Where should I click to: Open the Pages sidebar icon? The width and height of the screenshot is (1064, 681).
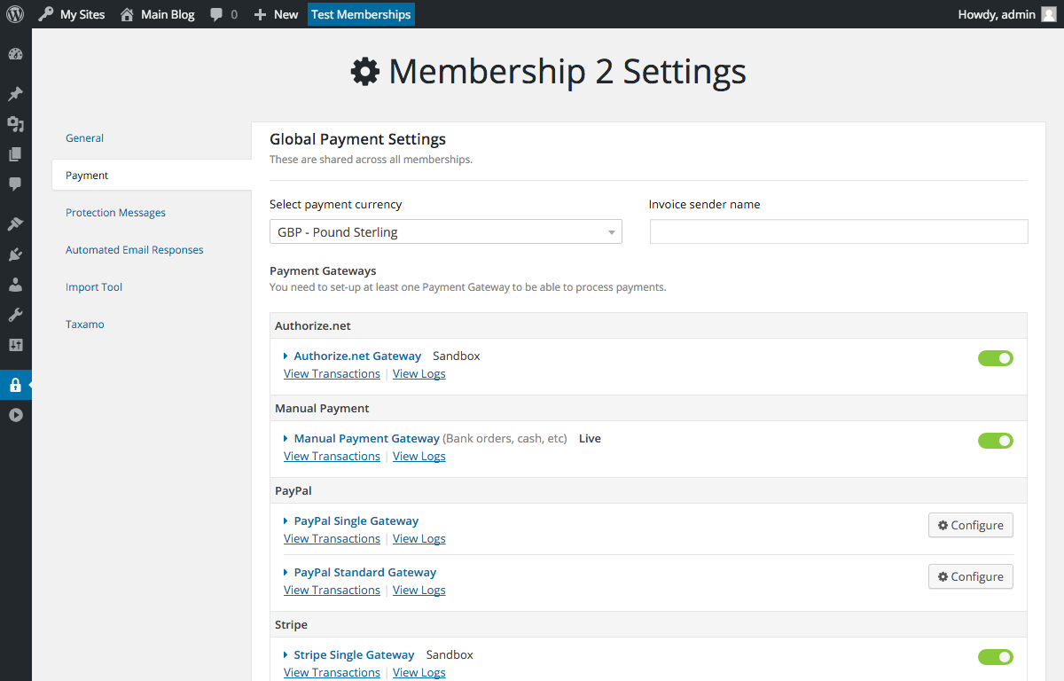15,154
